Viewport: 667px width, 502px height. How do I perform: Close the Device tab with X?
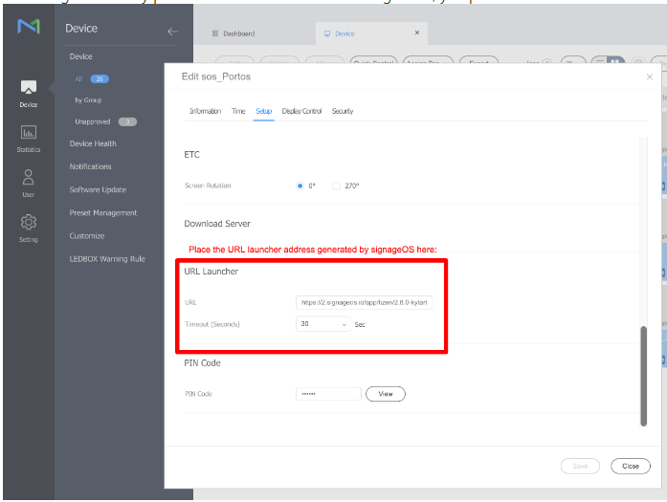point(416,33)
